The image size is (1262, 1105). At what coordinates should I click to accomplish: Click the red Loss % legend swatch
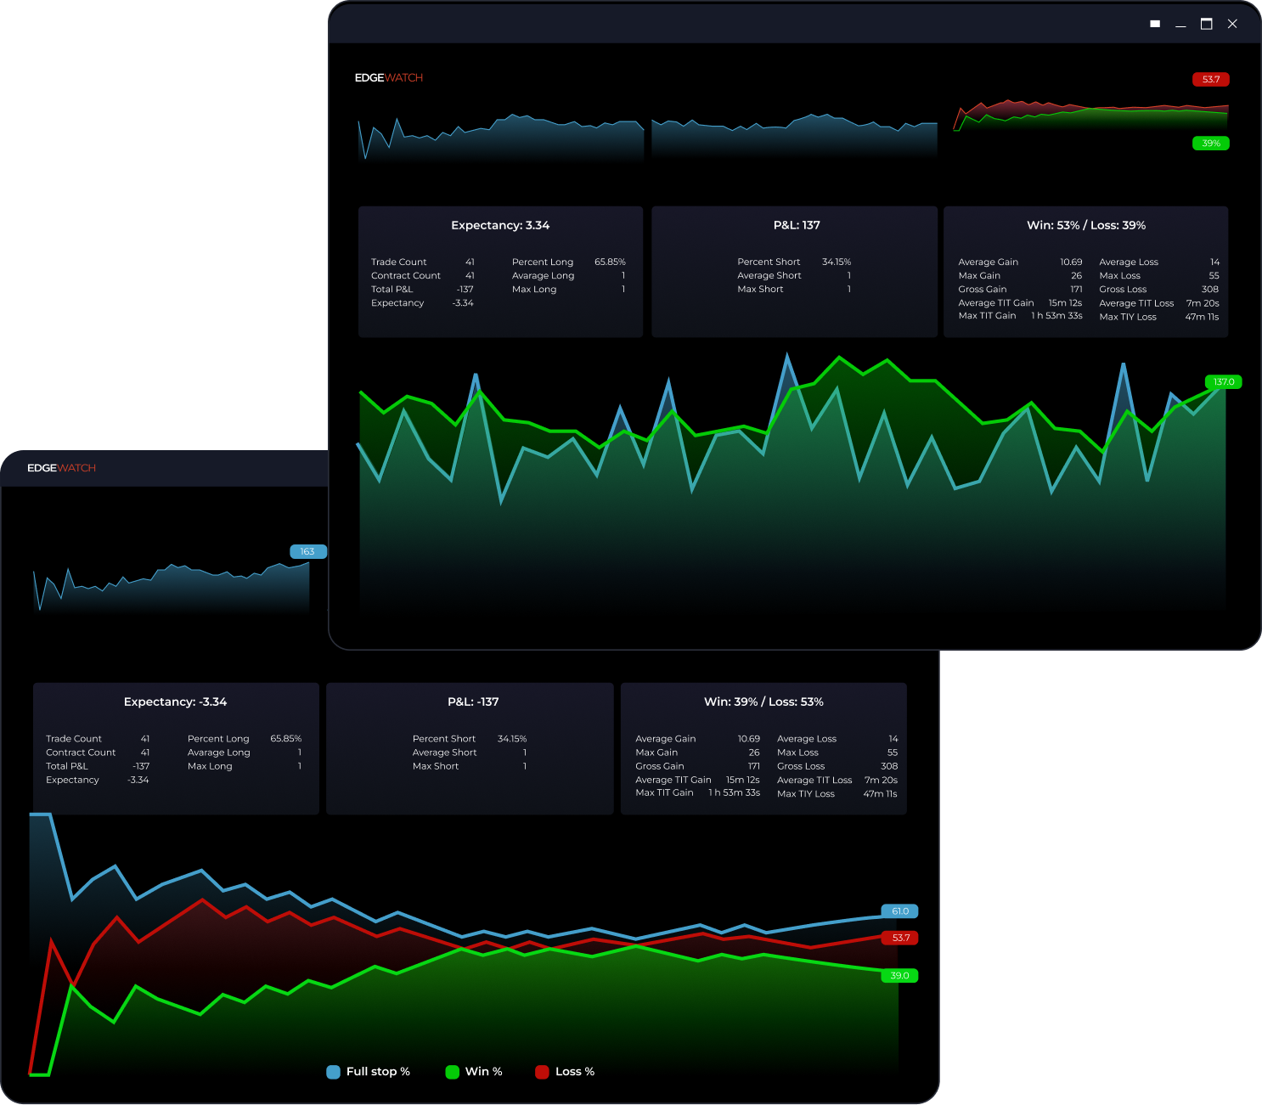pyautogui.click(x=542, y=1072)
